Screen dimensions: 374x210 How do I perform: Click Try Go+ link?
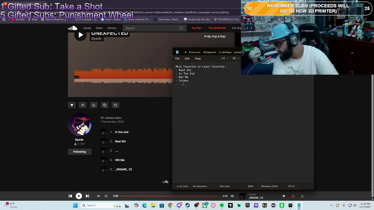click(x=197, y=28)
